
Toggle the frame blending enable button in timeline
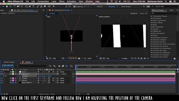tap(63, 66)
